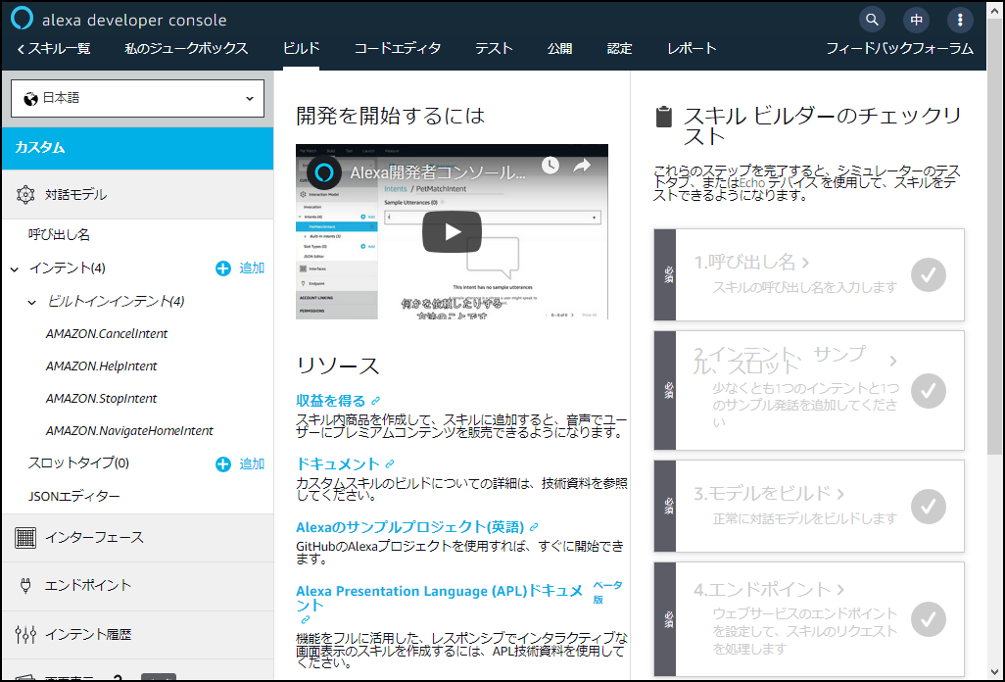Viewport: 1005px width, 682px height.
Task: Open Alexaのサンプルプロジェクト(英語) link
Action: [410, 527]
